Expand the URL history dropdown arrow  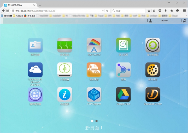(x=103, y=11)
